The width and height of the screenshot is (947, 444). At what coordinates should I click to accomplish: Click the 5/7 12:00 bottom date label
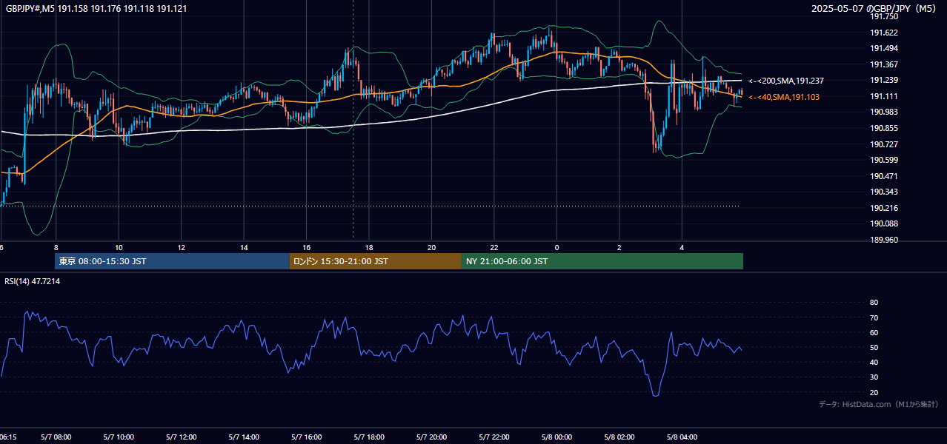(x=181, y=437)
